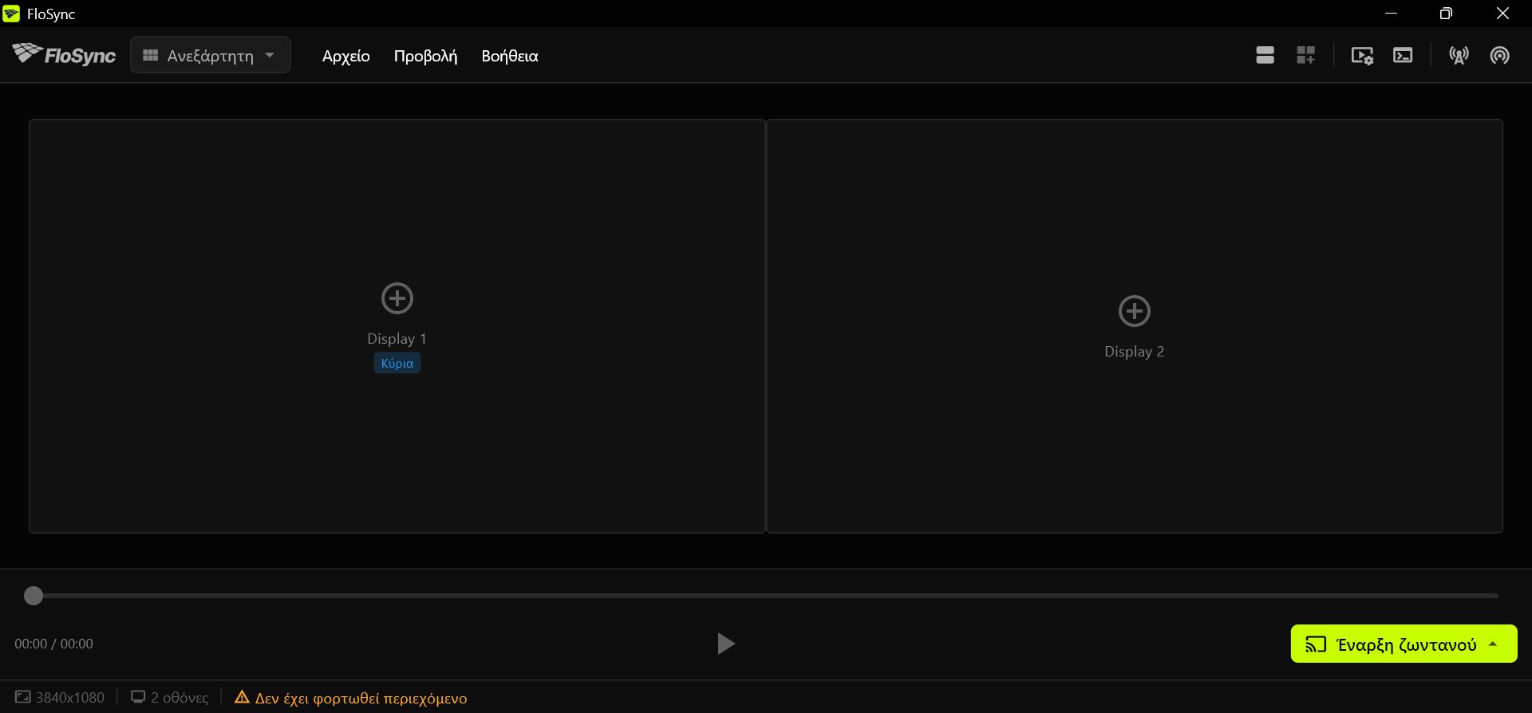
Task: Click the broadcast tower icon
Action: point(1459,55)
